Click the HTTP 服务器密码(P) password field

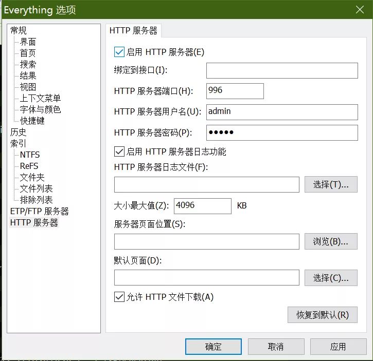pos(282,133)
